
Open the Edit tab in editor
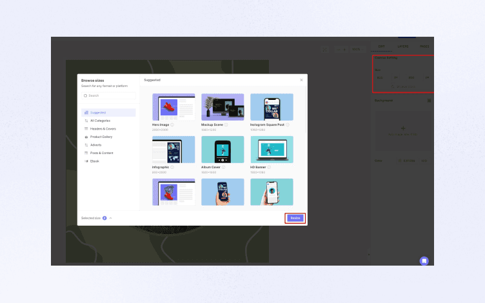[381, 46]
